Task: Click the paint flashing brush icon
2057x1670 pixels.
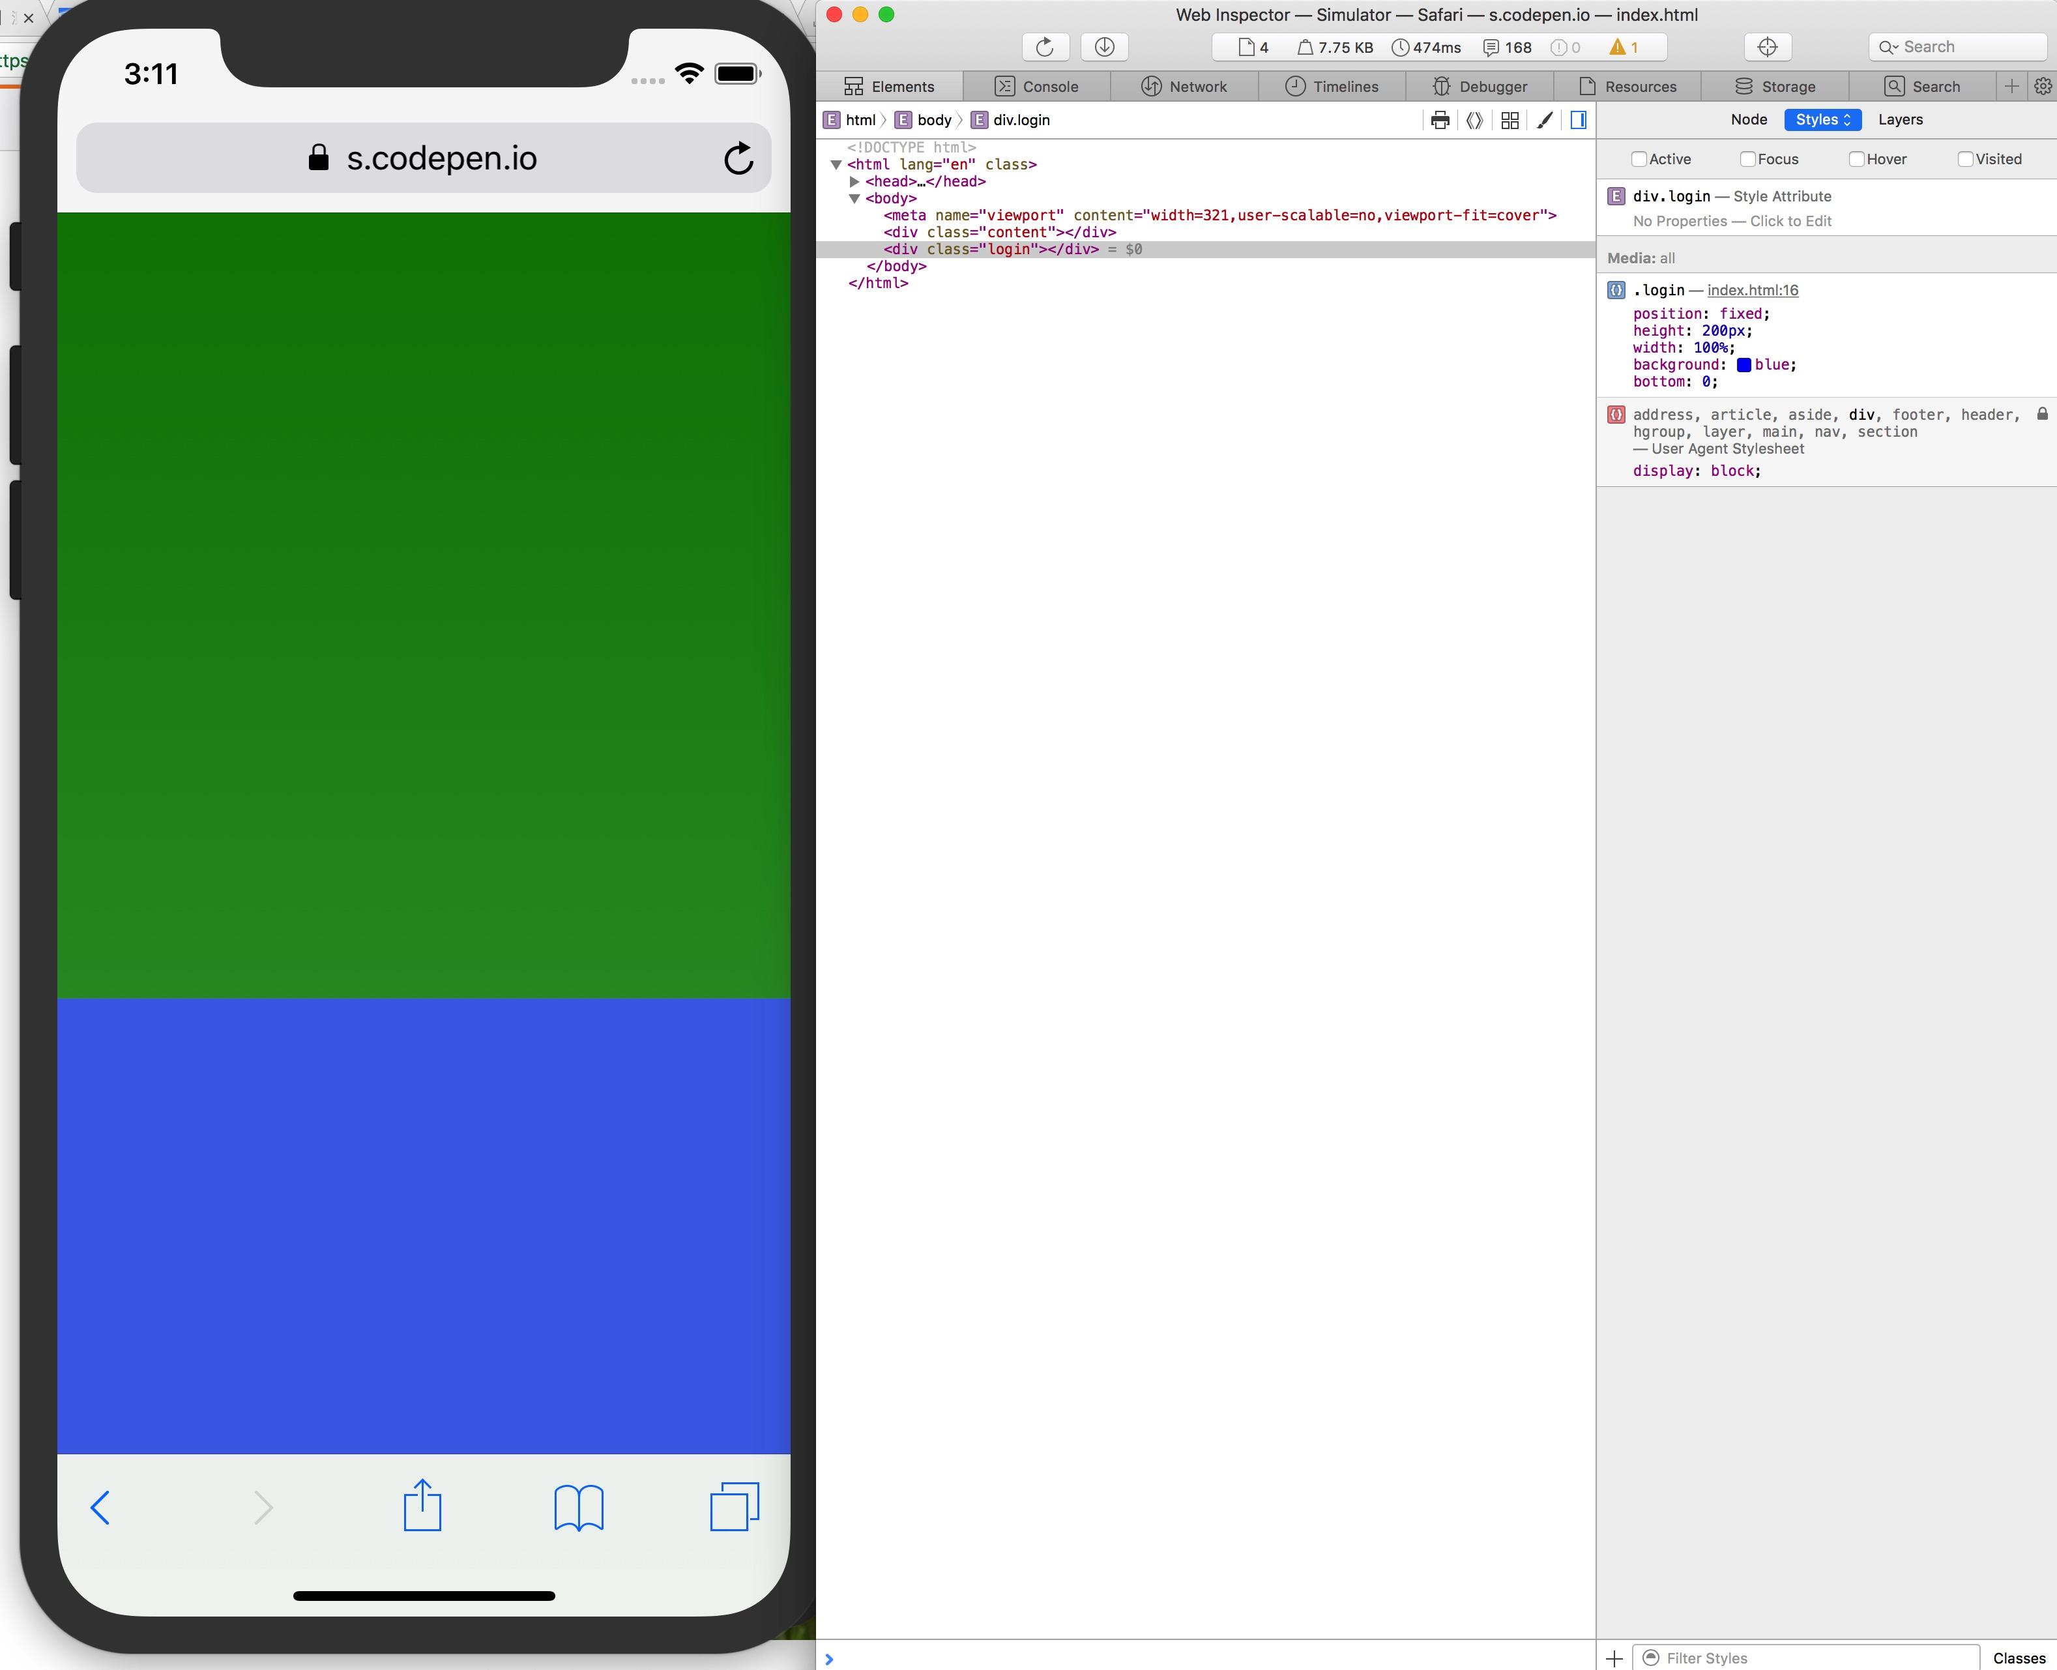Action: point(1545,120)
